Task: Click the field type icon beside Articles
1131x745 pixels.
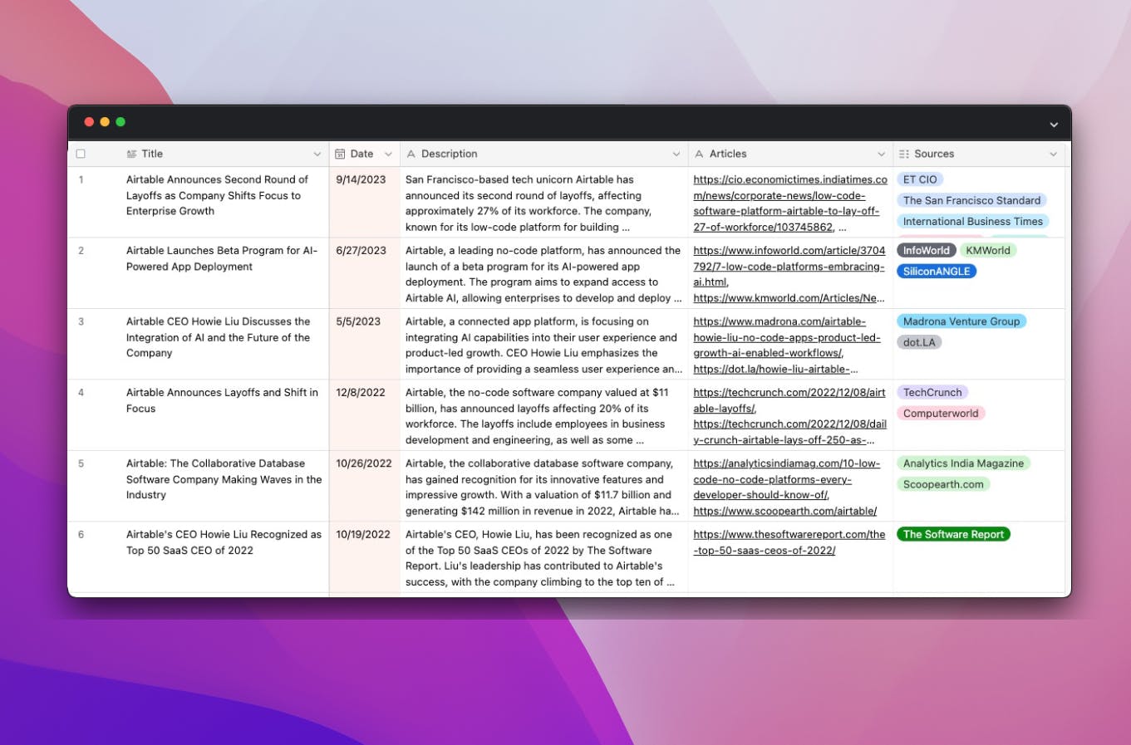Action: (698, 154)
